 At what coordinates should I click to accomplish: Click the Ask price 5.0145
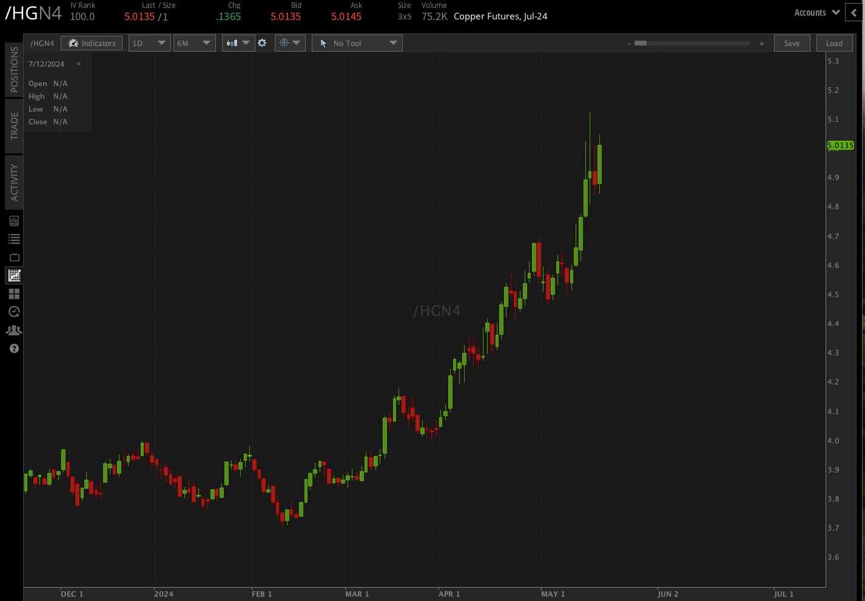(346, 16)
